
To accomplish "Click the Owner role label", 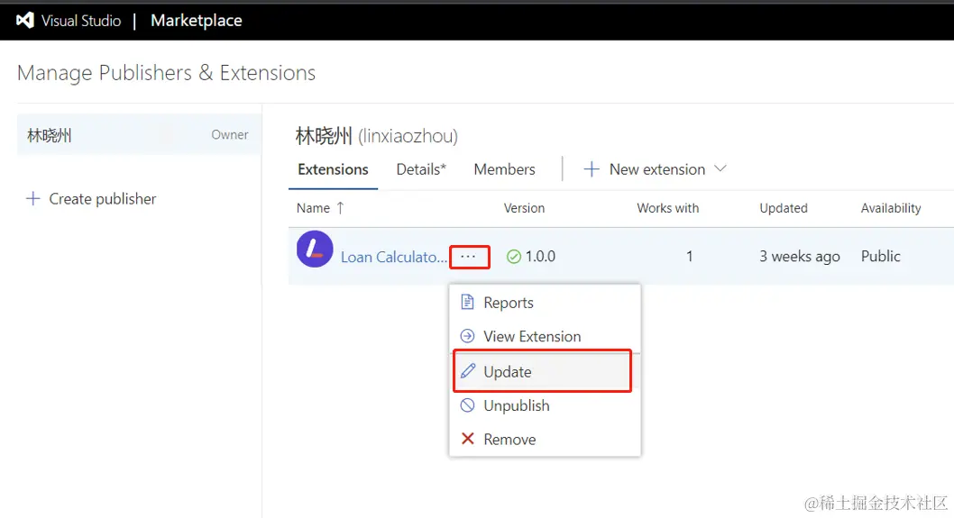I will coord(229,134).
